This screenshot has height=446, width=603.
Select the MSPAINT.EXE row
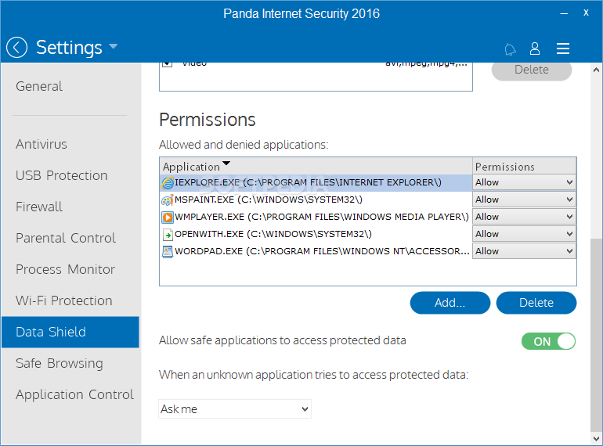[316, 200]
